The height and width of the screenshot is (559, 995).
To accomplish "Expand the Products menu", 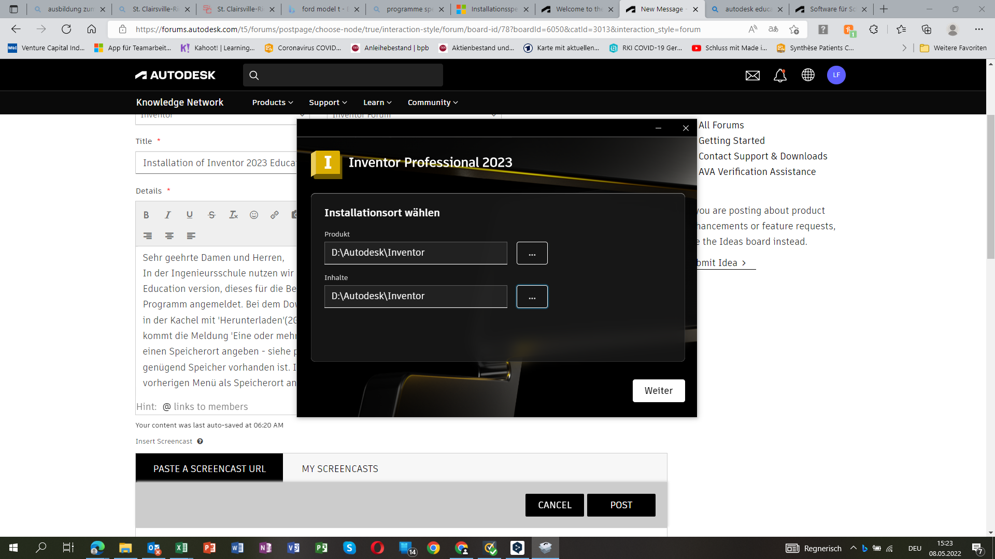I will (273, 102).
